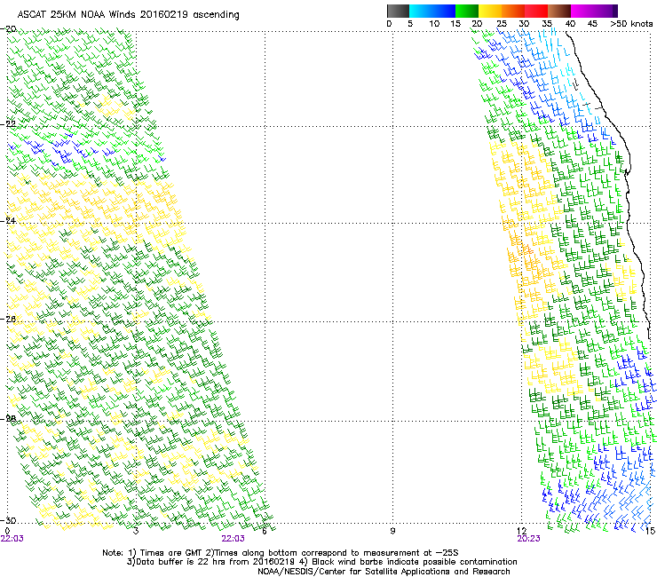Click the '-30' latitude axis label
The height and width of the screenshot is (577, 657).
tap(9, 520)
